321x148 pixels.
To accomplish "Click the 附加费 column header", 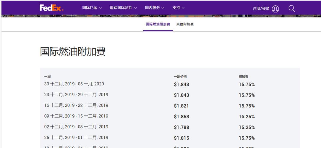I will (244, 77).
